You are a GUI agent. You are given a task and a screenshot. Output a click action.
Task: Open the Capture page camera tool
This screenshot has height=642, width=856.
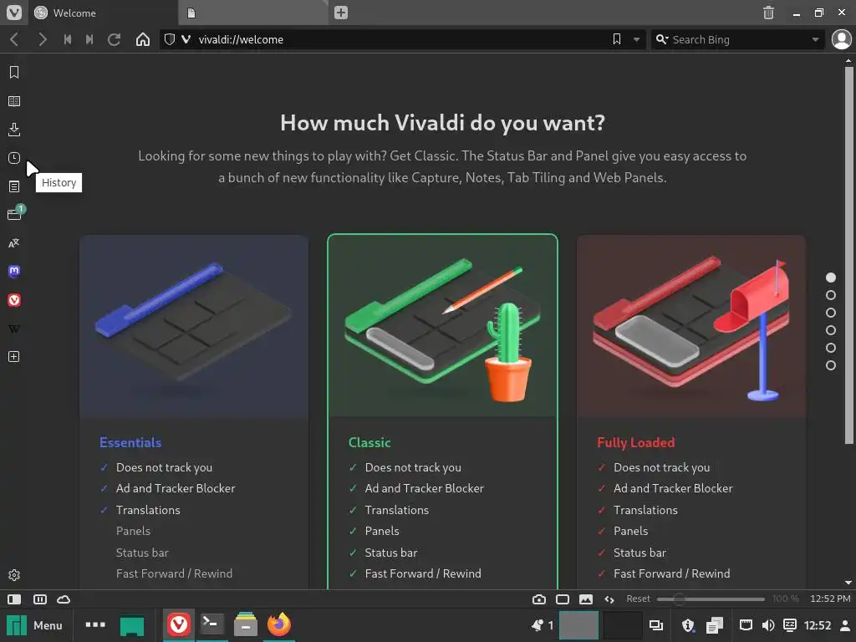(539, 599)
